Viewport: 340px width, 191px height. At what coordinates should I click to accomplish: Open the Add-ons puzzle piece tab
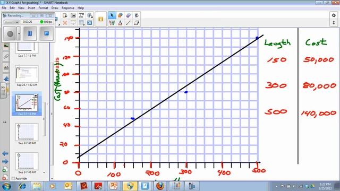click(x=6, y=79)
